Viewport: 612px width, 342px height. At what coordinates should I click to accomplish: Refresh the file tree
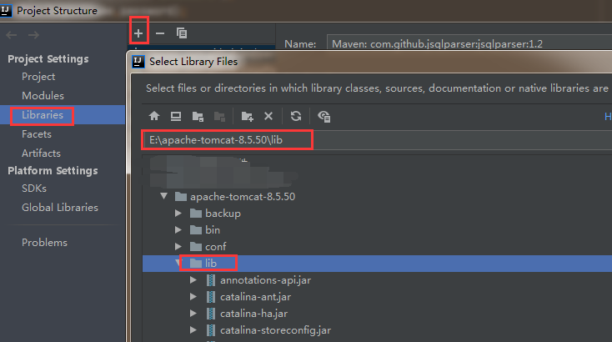coord(296,116)
